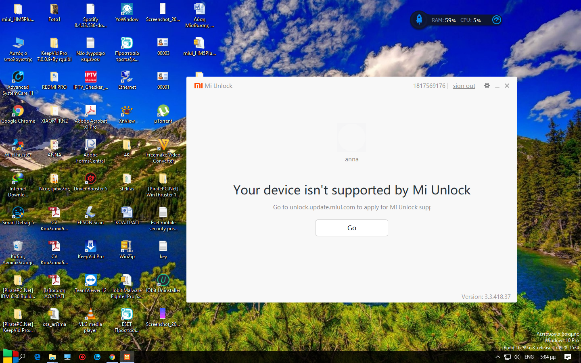Select the Driver Booster 5 icon
The height and width of the screenshot is (363, 581).
[91, 182]
